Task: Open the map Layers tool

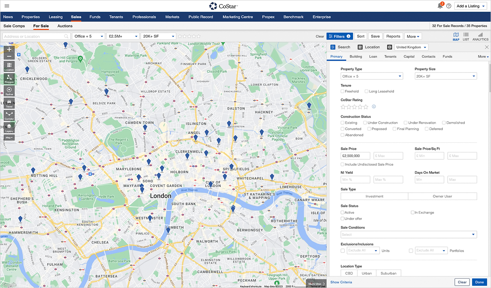Action: (9, 128)
